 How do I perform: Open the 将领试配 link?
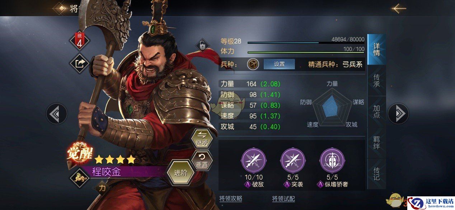(283, 199)
